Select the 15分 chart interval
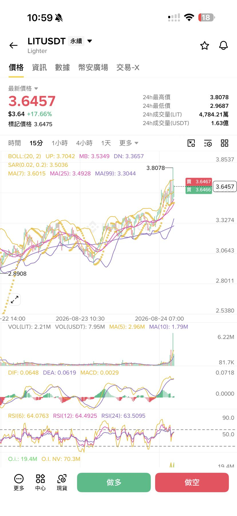This screenshot has width=237, height=516. coord(36,143)
